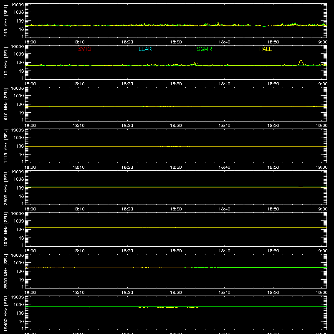The height and width of the screenshot is (334, 334).
Task: Click the 1000 tick label on the 410 MHz axis
Action: pos(19,54)
